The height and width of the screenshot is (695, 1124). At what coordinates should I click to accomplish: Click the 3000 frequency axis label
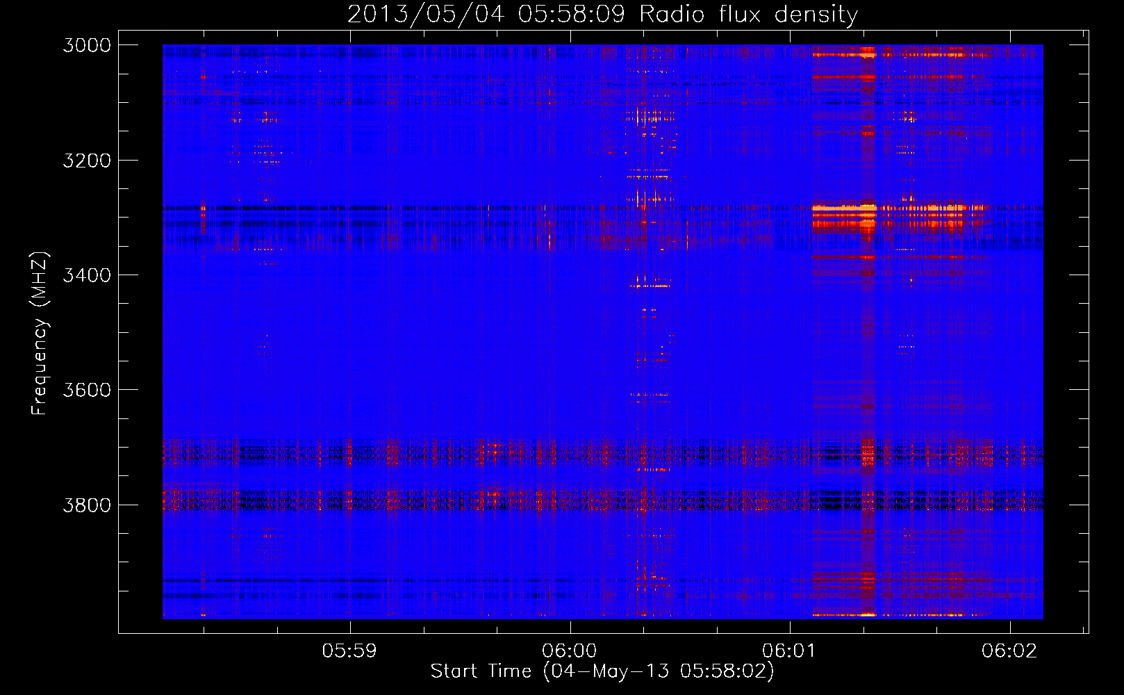(x=87, y=45)
